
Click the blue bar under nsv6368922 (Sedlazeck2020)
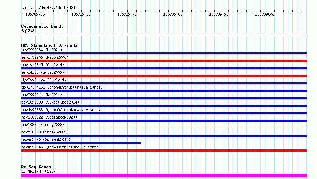pyautogui.click(x=164, y=121)
